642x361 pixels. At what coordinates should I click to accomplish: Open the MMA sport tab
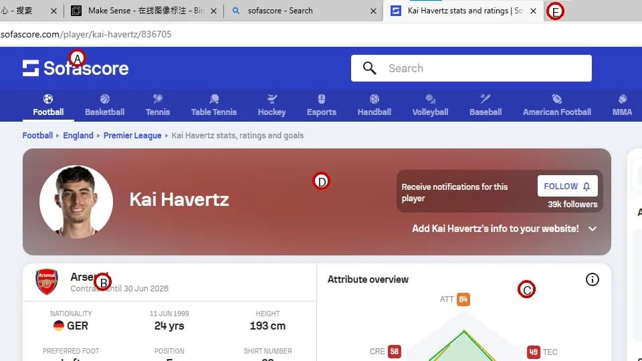[x=623, y=105]
